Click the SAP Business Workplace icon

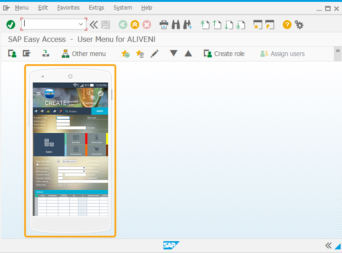point(46,54)
